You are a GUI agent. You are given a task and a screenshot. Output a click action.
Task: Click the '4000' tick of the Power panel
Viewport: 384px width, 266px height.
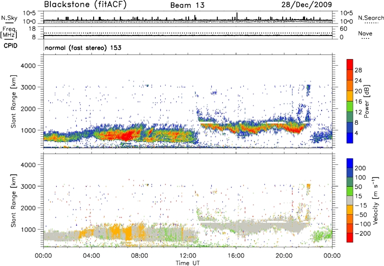click(x=28, y=66)
